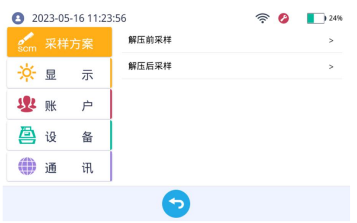Switch to the 账户 menu label
Image resolution: width=357 pixels, height=223 pixels.
(69, 105)
